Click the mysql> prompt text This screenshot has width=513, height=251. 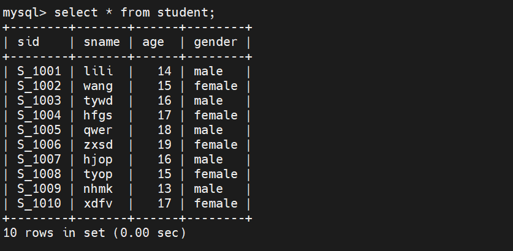point(25,13)
